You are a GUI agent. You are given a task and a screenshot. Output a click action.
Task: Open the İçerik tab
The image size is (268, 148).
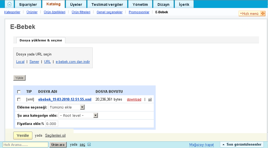(184, 4)
